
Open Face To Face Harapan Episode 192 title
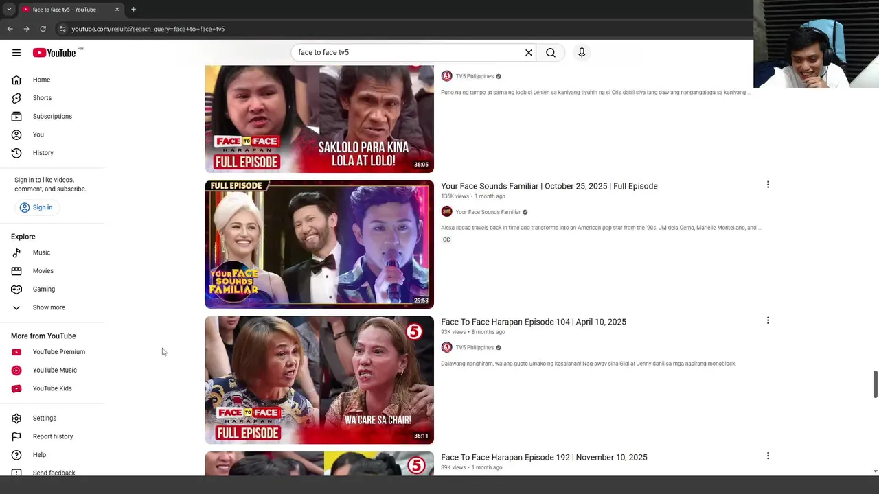coord(544,457)
